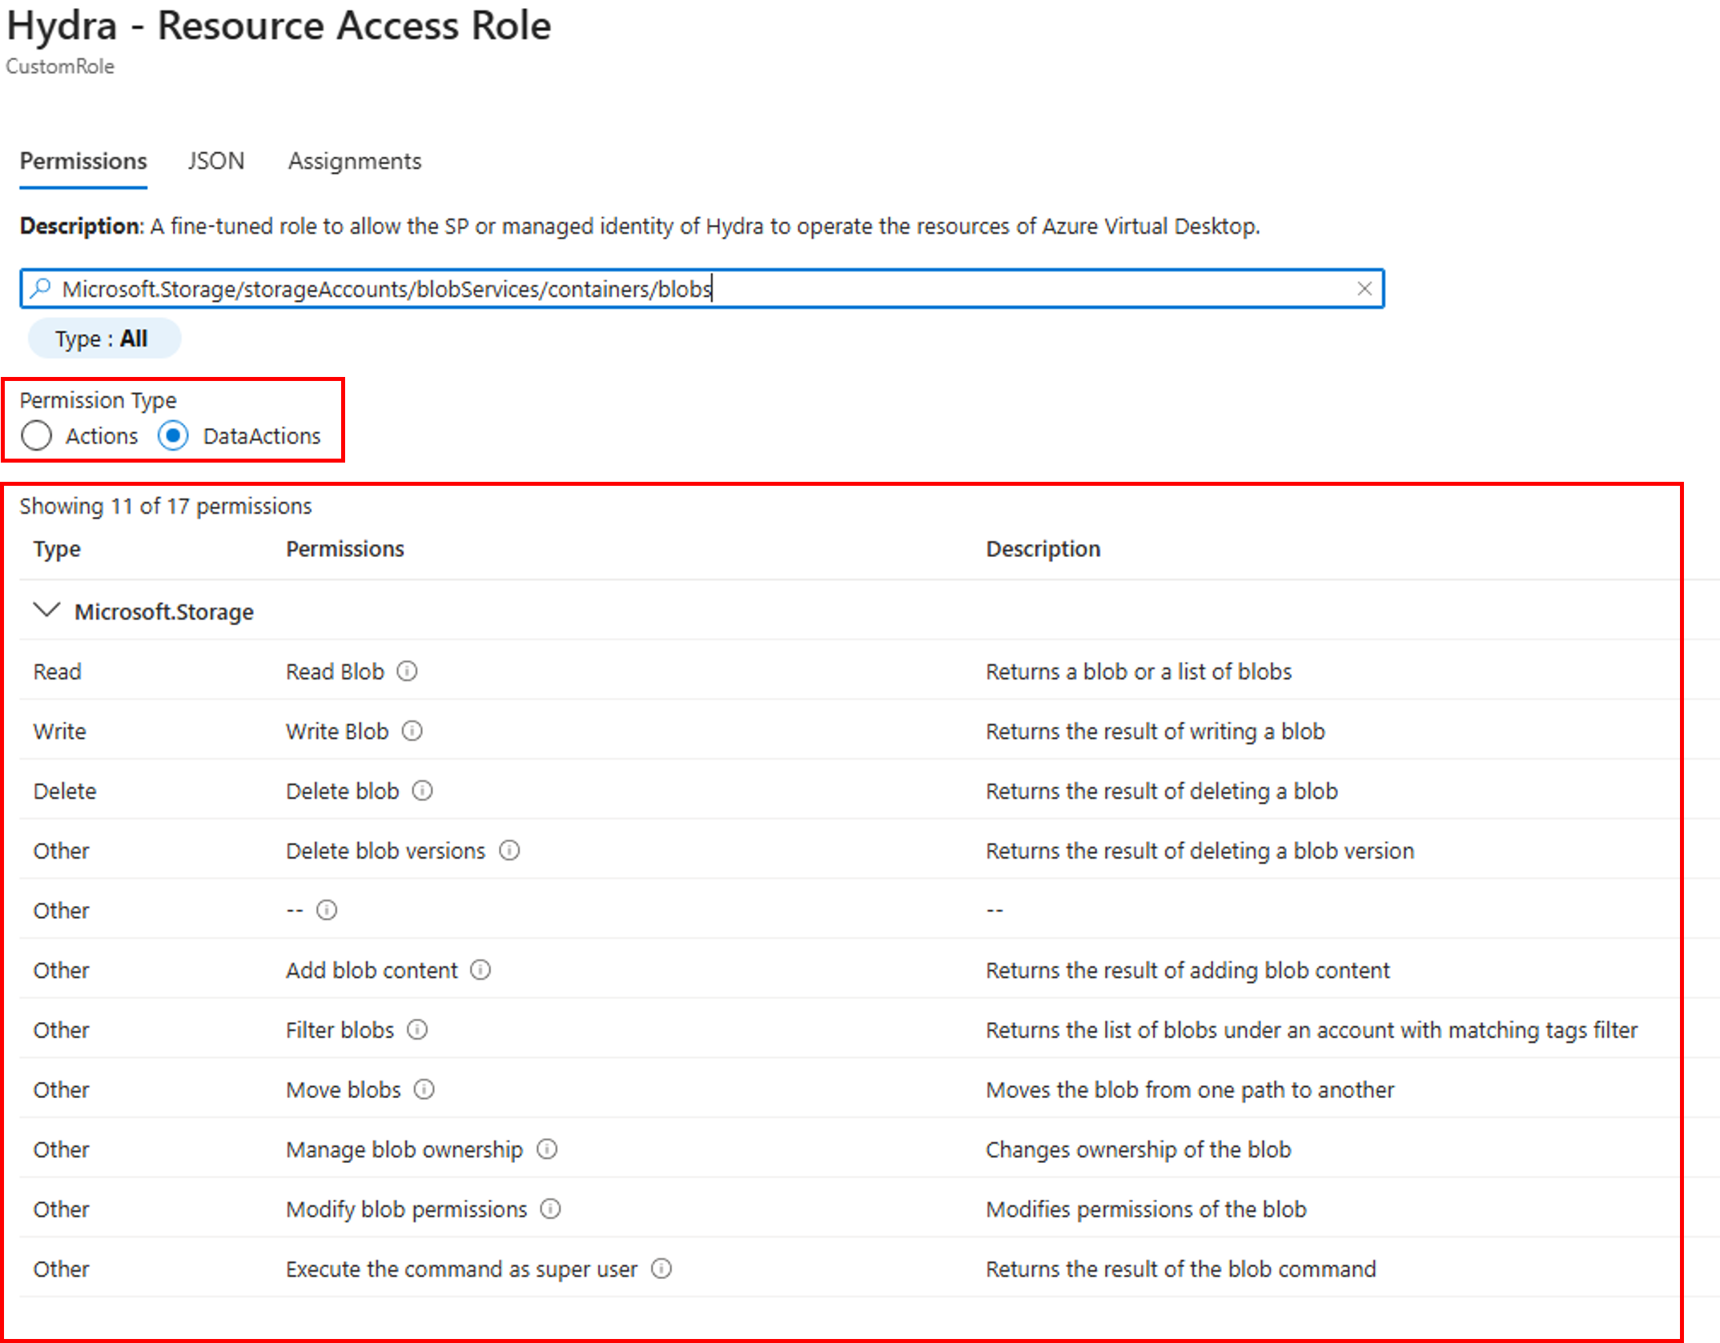Switch to the JSON tab
This screenshot has width=1720, height=1343.
[215, 161]
